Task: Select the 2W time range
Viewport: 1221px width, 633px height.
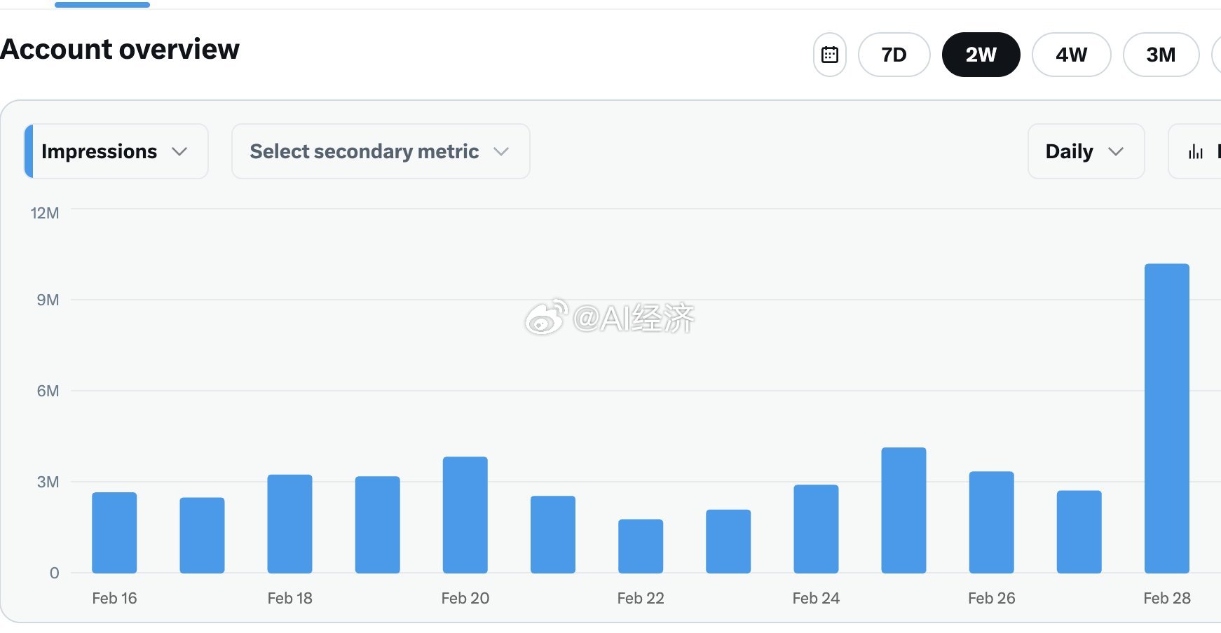Action: (x=981, y=55)
